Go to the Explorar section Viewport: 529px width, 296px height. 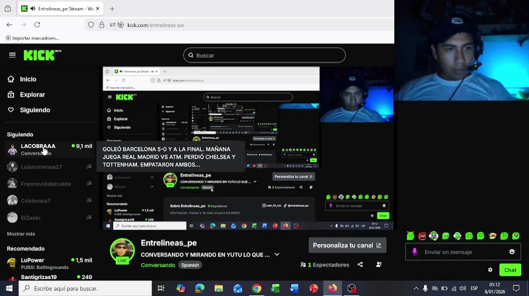click(x=26, y=95)
